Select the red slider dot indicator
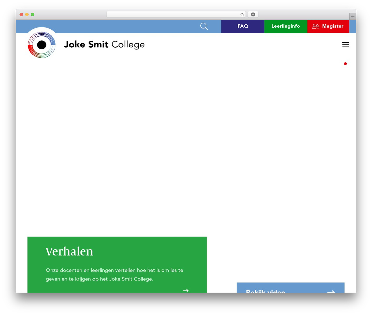The image size is (372, 315). 345,64
